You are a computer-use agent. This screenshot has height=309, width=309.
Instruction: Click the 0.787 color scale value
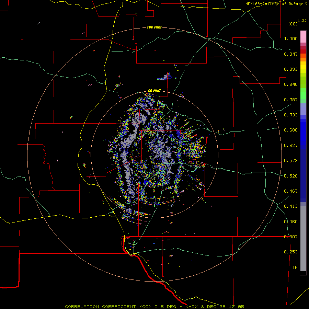pyautogui.click(x=291, y=100)
